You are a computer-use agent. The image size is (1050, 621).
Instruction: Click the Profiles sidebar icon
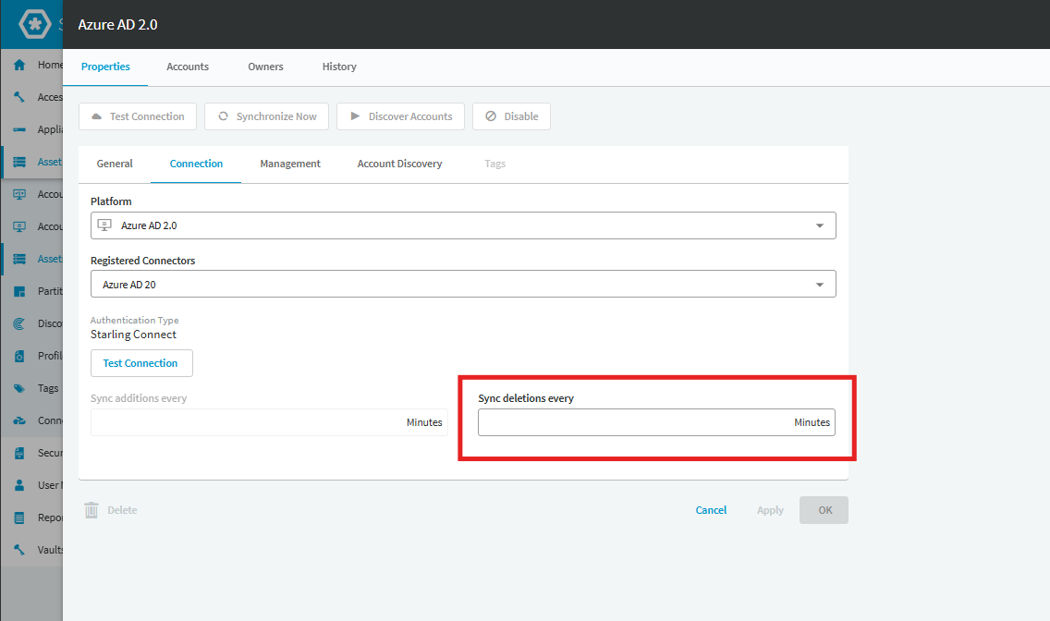pyautogui.click(x=19, y=356)
